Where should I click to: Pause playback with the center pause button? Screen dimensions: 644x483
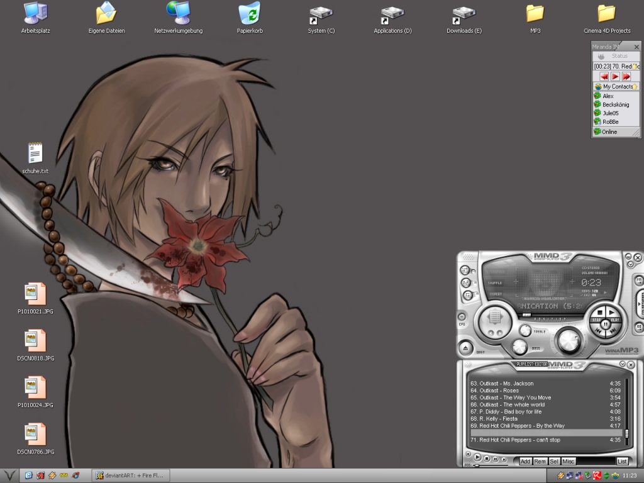click(604, 324)
